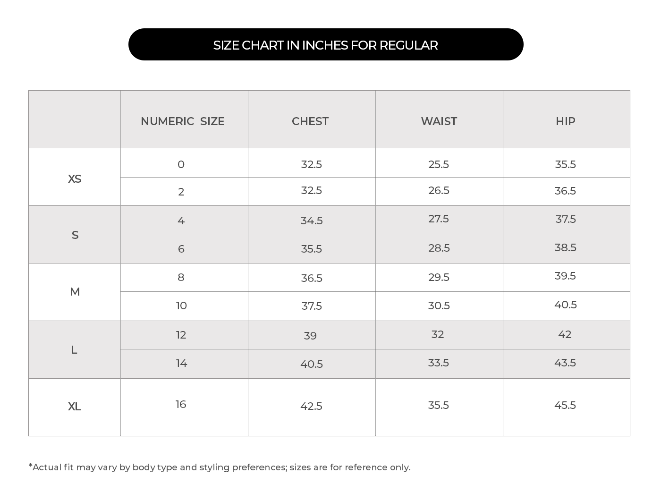The width and height of the screenshot is (661, 501).
Task: Click numeric size 4 cell
Action: (181, 221)
